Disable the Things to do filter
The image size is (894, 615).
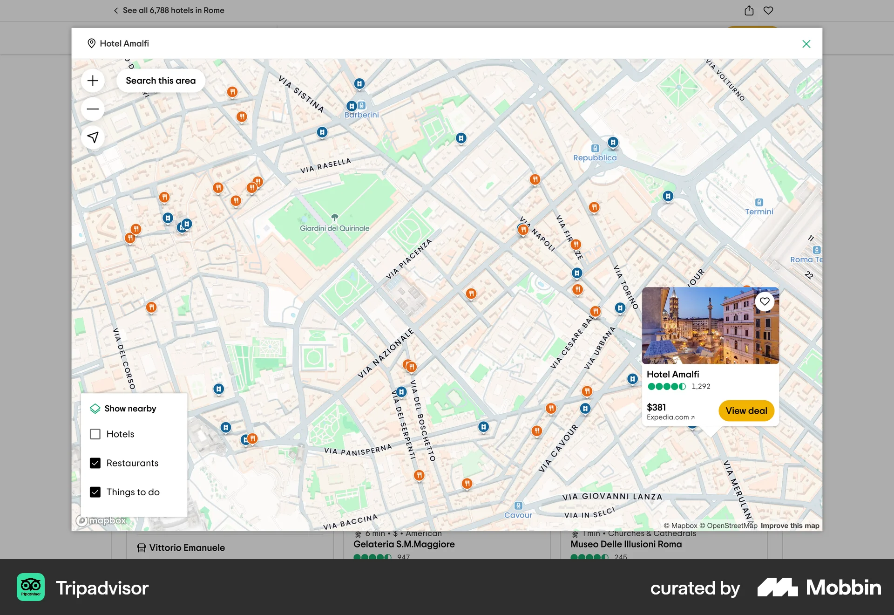95,492
